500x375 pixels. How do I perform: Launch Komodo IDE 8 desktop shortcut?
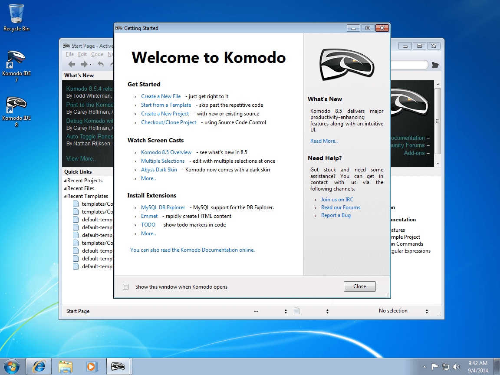pos(16,111)
